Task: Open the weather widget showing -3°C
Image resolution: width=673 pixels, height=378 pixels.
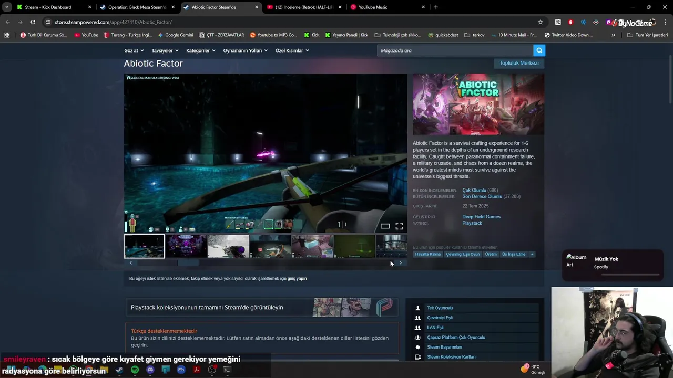Action: [533, 369]
